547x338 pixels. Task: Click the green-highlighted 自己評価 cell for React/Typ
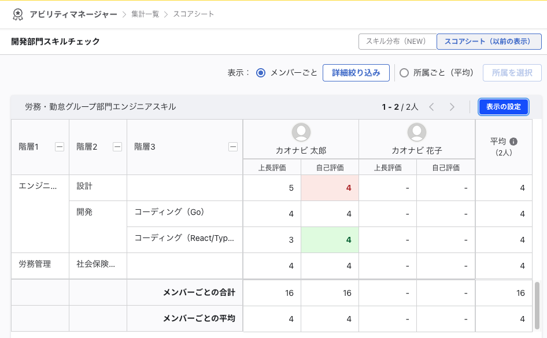(x=330, y=240)
